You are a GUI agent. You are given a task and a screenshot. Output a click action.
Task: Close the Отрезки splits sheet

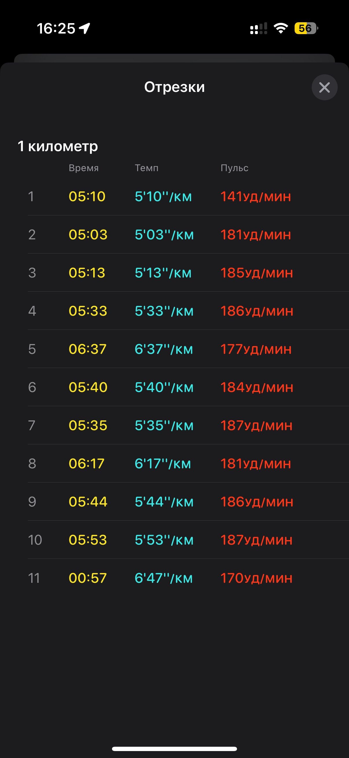[325, 87]
